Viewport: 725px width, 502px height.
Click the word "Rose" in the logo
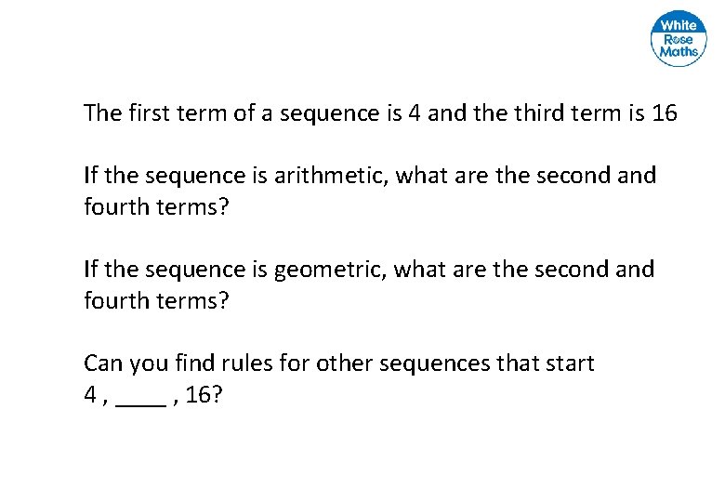tap(679, 39)
